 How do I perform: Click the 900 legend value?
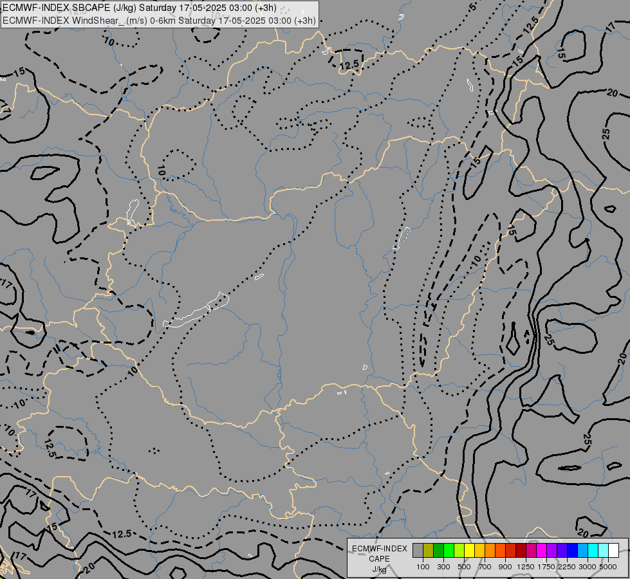(505, 567)
